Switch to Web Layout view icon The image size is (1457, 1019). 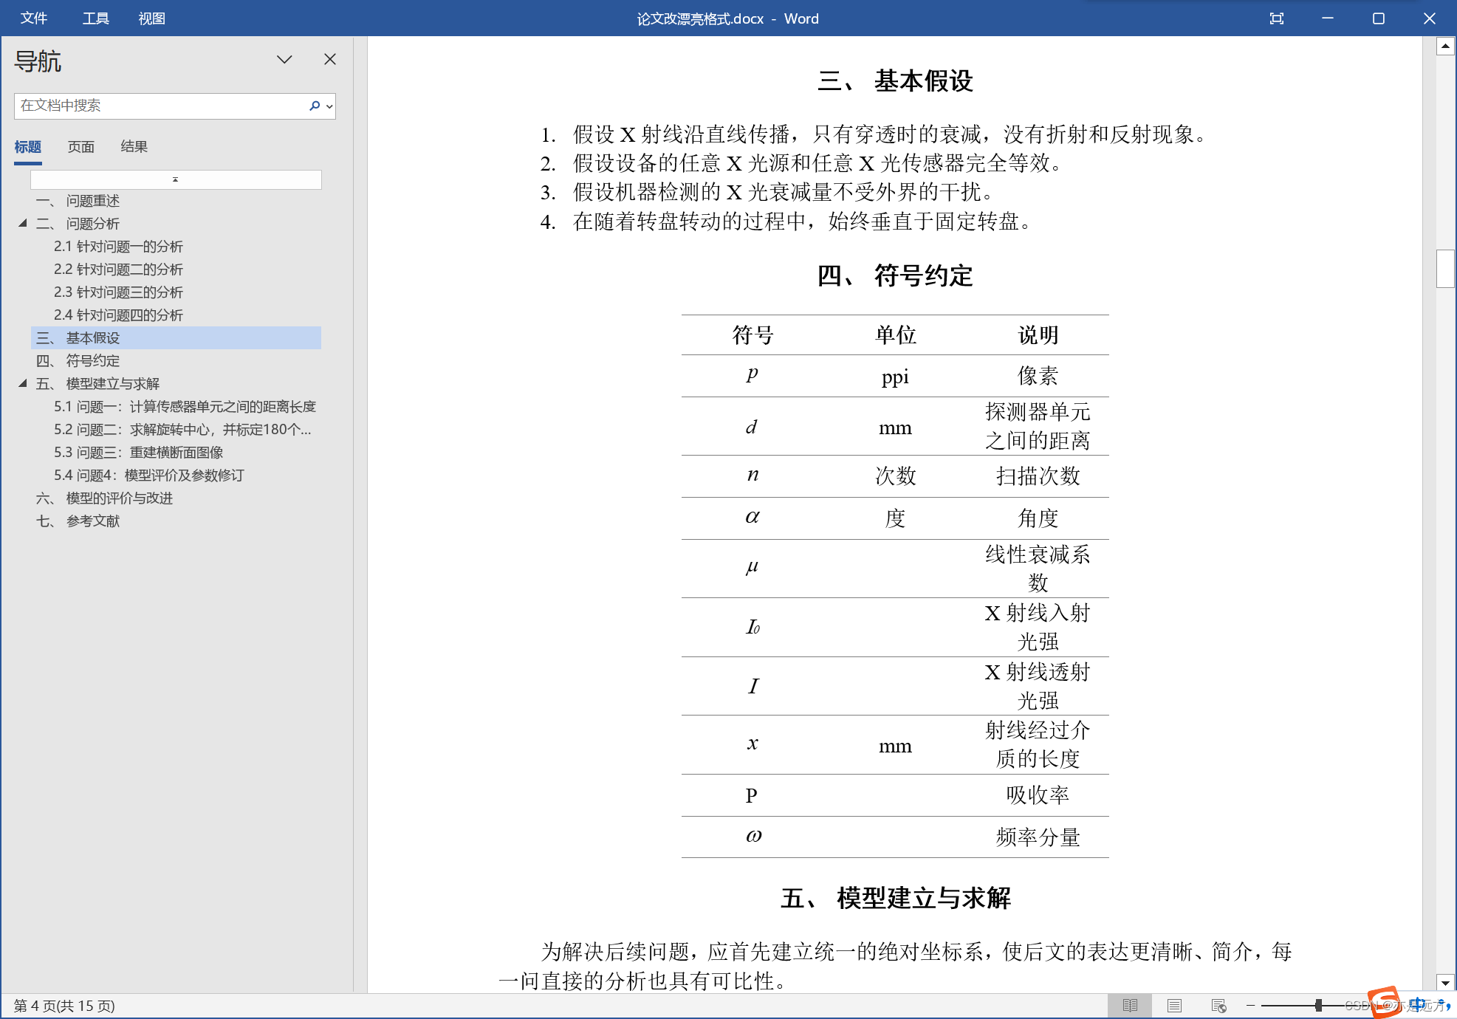click(x=1218, y=1006)
